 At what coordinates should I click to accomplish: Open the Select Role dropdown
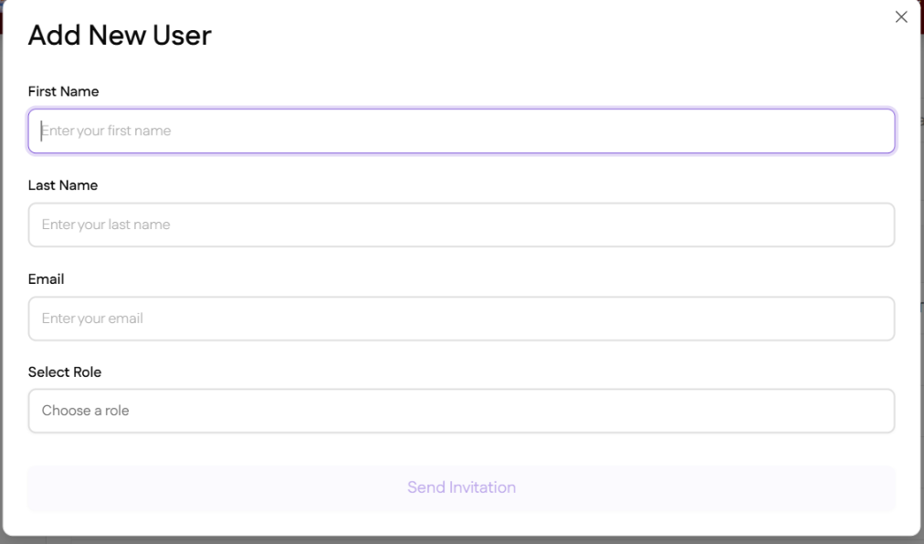(461, 411)
